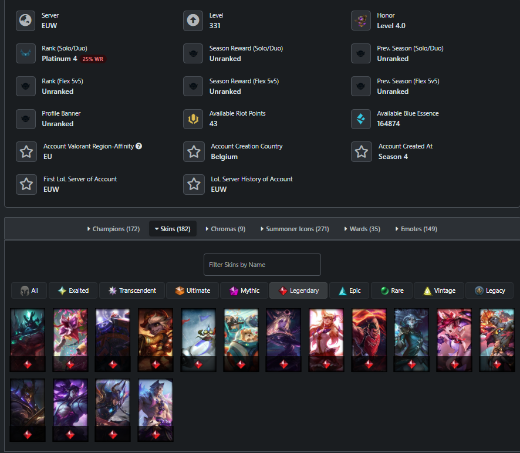Click the Blue Essence value 164874
Viewport: 520px width, 453px height.
(x=389, y=124)
